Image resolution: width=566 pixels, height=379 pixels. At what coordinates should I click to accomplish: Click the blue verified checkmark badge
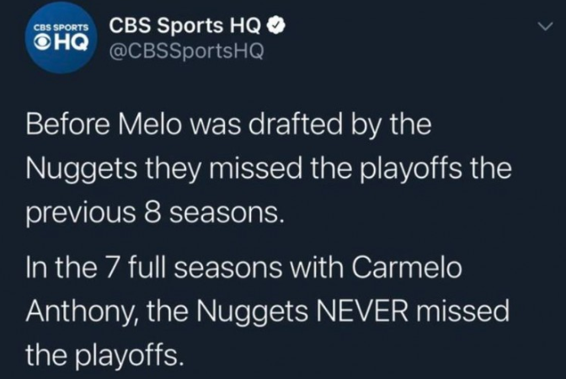277,25
